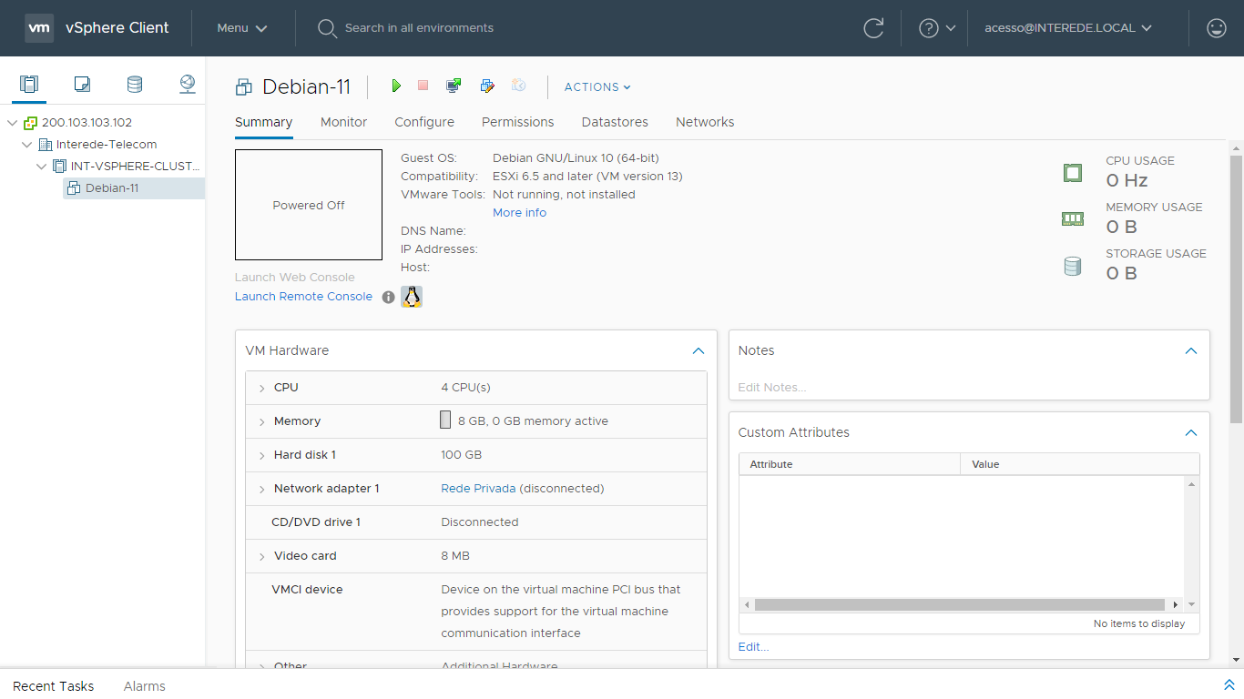Open the Menu dropdown
The image size is (1244, 699).
[242, 28]
